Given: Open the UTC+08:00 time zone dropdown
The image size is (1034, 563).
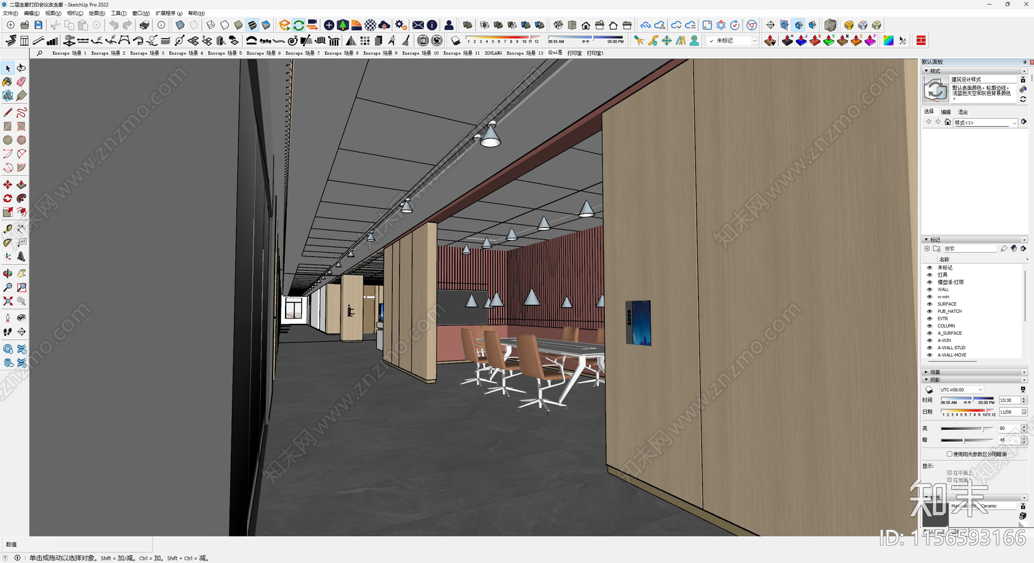Looking at the screenshot, I should click(961, 390).
